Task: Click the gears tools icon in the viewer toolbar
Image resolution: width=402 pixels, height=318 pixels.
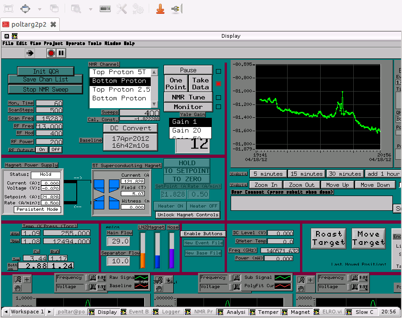Action: tap(138, 9)
